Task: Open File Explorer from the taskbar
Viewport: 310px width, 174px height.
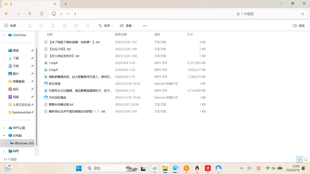Action: click(165, 168)
